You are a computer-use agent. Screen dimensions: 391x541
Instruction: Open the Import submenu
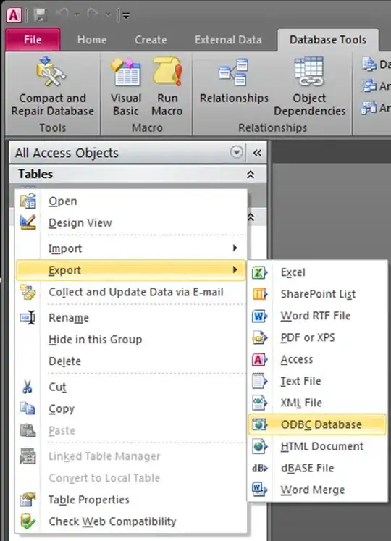pos(131,248)
